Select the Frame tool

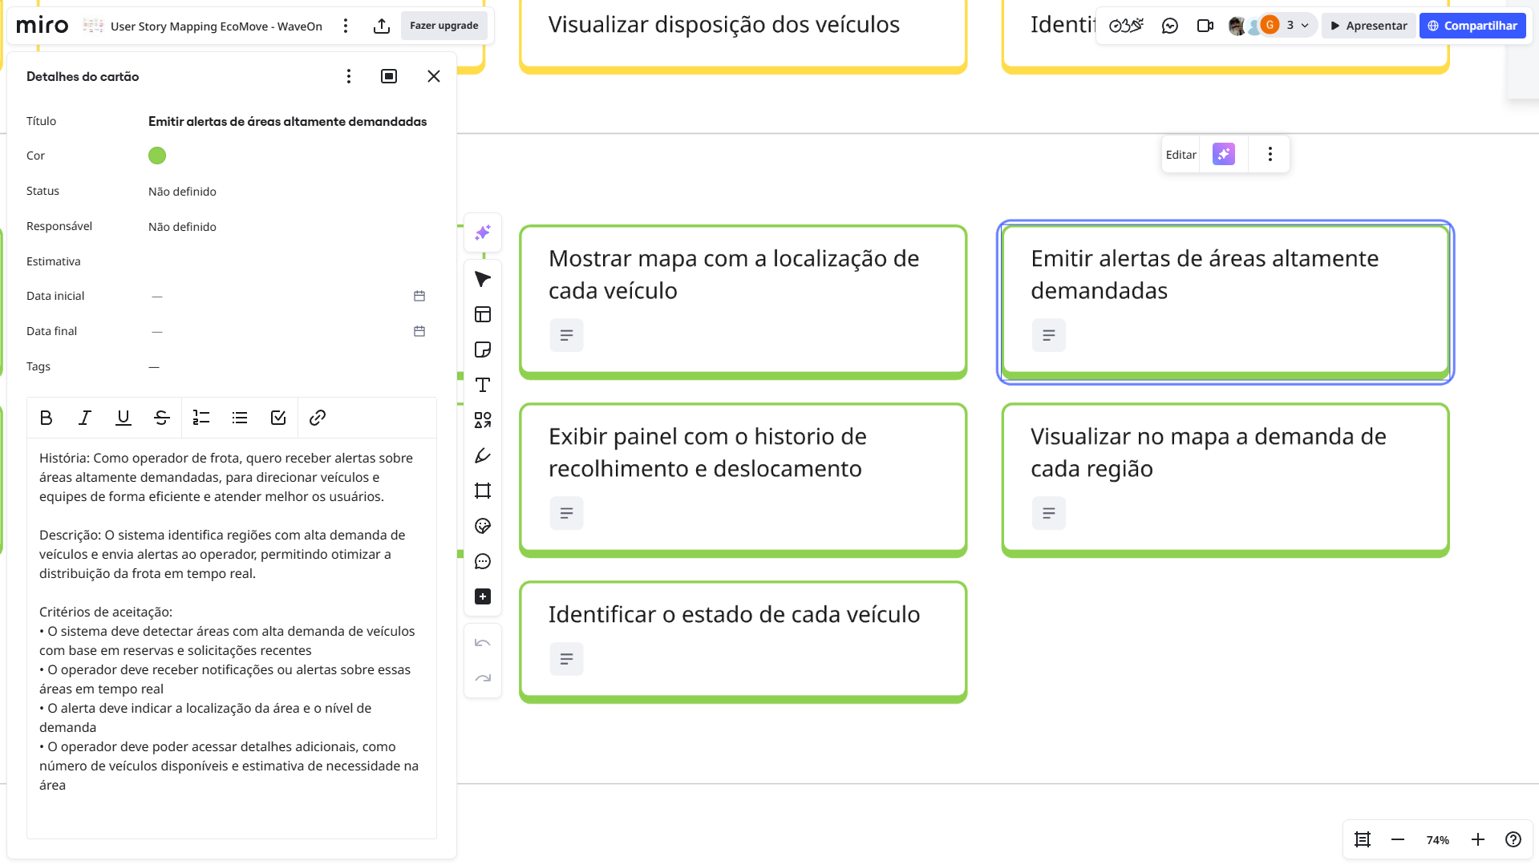tap(483, 491)
